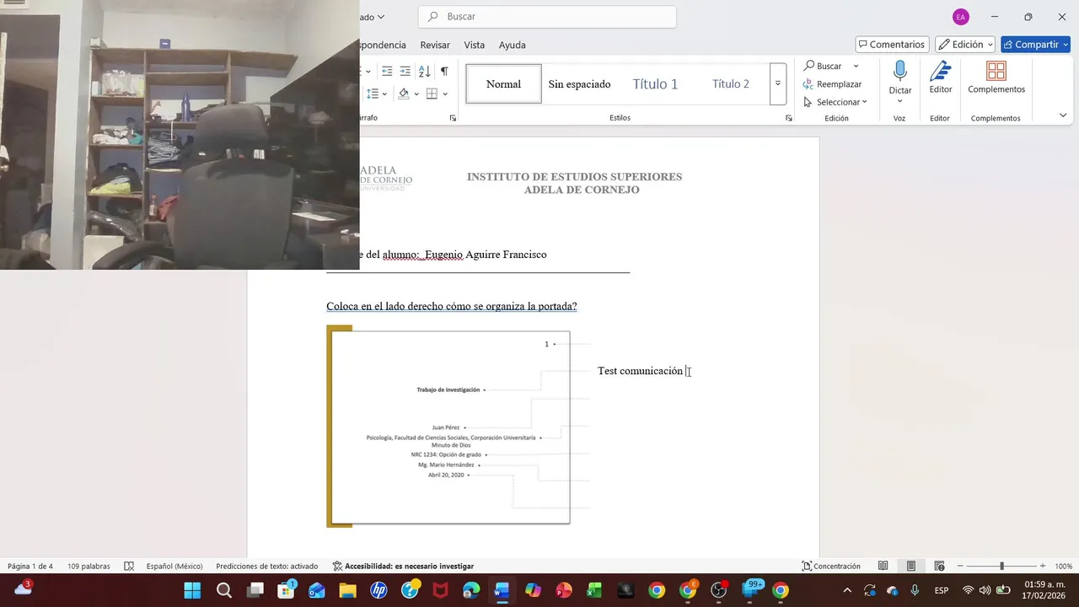Show hidden system tray icons

click(x=847, y=590)
